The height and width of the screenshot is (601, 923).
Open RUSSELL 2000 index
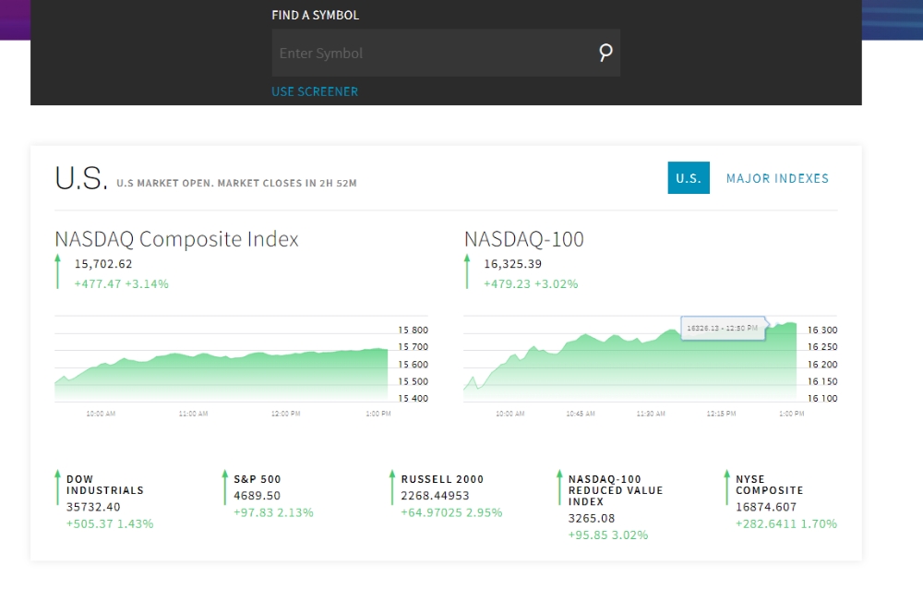coord(442,479)
